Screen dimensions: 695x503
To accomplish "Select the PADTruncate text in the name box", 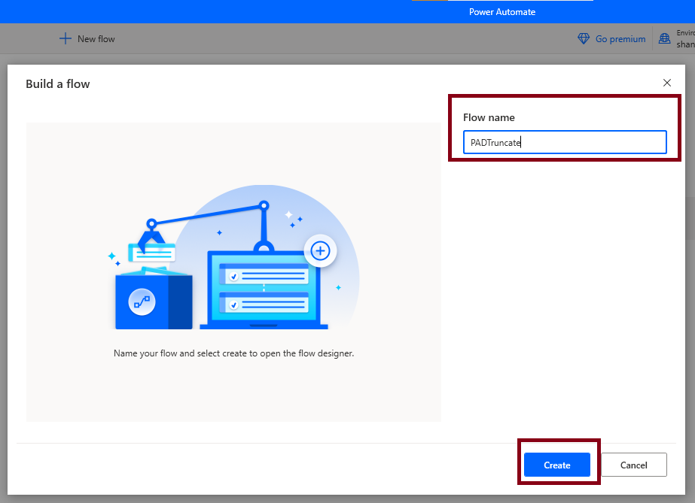I will click(493, 142).
